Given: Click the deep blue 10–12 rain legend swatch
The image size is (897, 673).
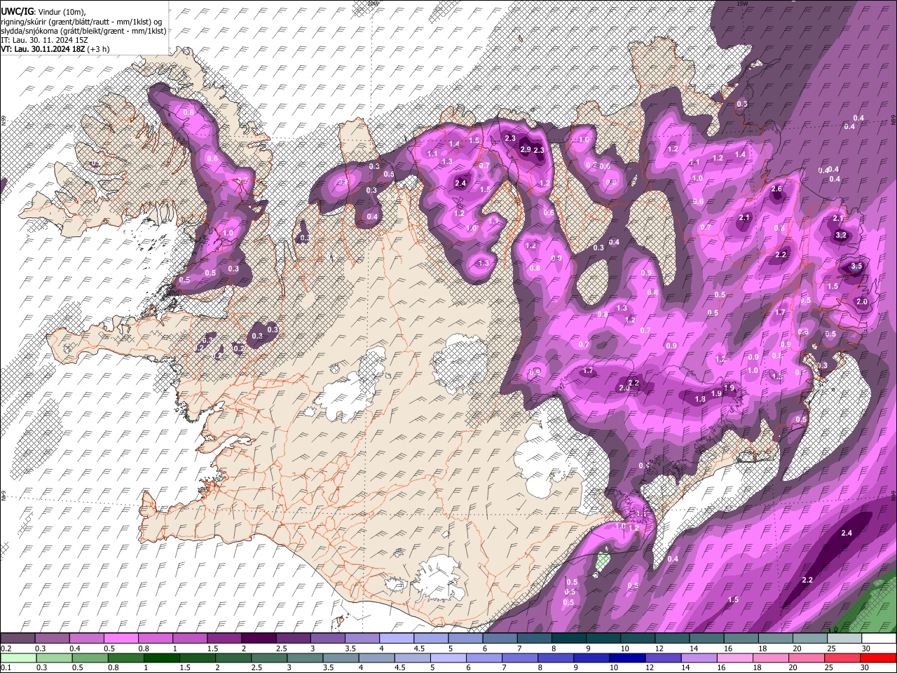Looking at the screenshot, I should pyautogui.click(x=626, y=658).
